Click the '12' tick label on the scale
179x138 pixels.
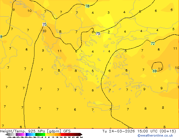tap(53, 137)
